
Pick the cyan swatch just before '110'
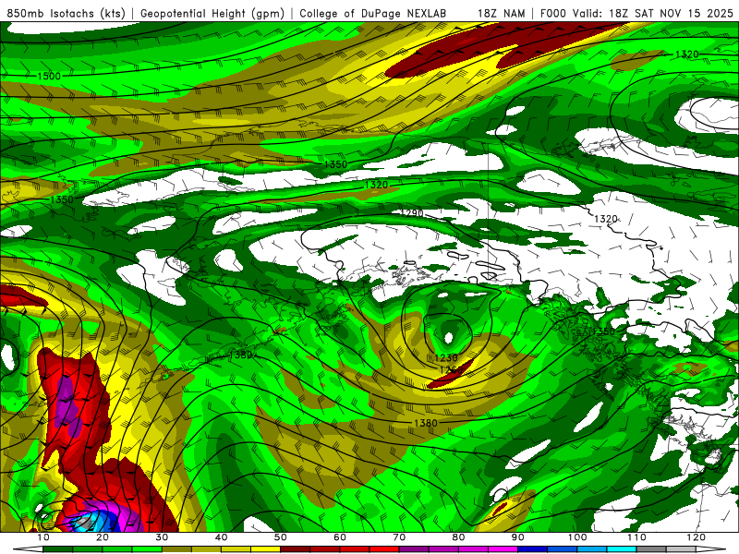pos(622,549)
